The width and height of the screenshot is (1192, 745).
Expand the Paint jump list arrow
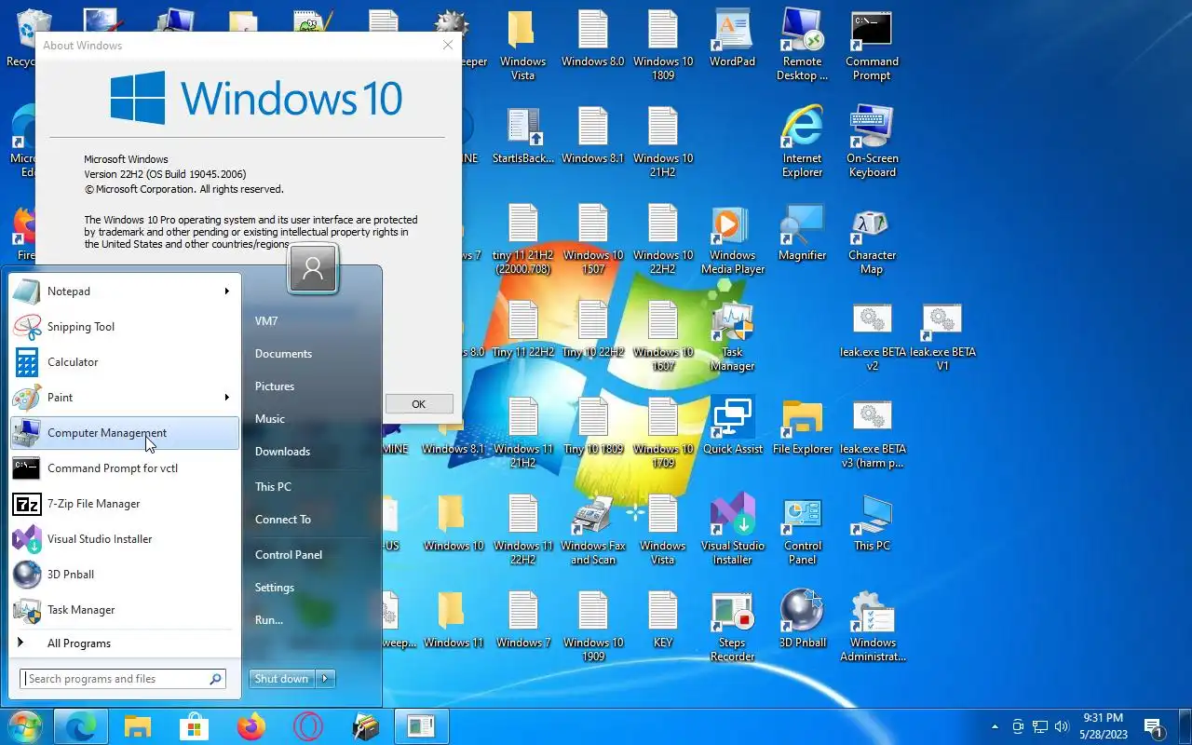click(226, 398)
